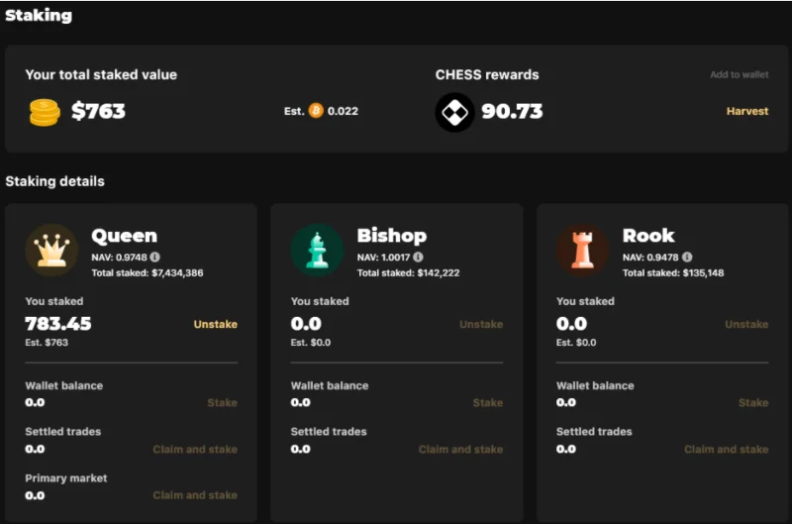Click the CHESS token logo icon
The image size is (792, 524).
click(x=454, y=112)
